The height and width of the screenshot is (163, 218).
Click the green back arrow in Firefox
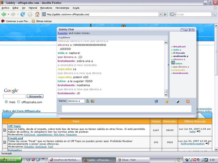[4, 14]
